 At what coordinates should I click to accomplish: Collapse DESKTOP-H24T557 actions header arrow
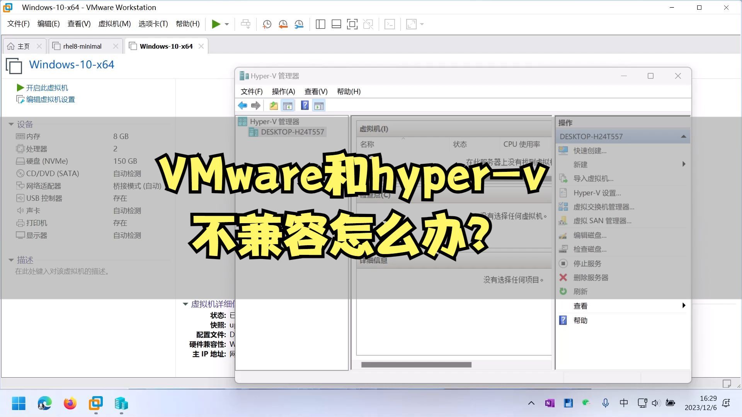point(683,137)
